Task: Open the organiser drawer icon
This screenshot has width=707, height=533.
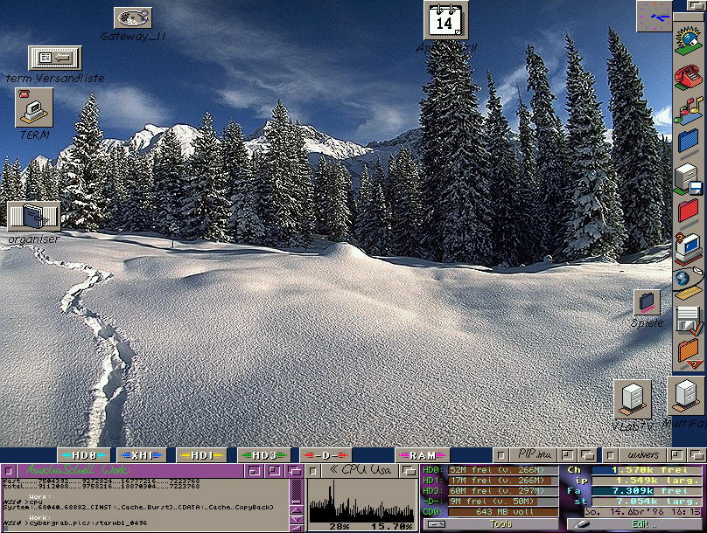Action: click(x=34, y=215)
